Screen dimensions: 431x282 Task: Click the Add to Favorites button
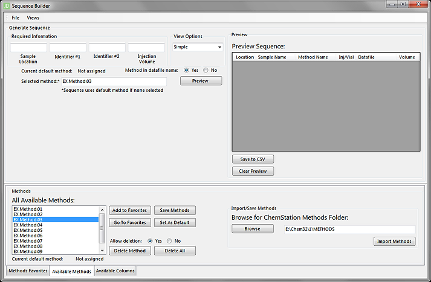click(x=130, y=210)
